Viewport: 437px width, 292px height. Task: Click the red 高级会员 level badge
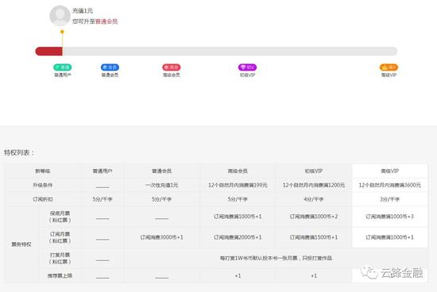[172, 67]
